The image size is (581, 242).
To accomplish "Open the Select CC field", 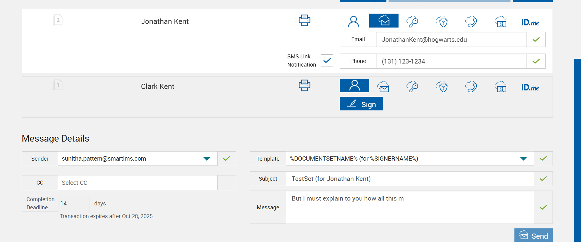I will (137, 183).
